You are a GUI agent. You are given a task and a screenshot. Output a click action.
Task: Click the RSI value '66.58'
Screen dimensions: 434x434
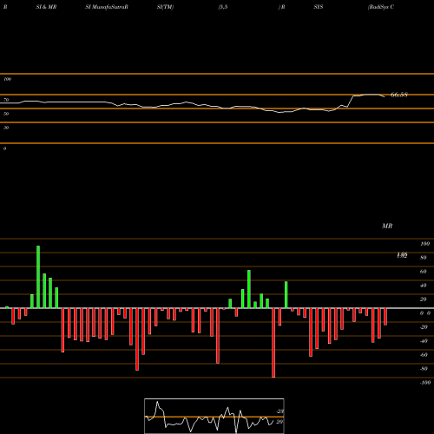399,95
